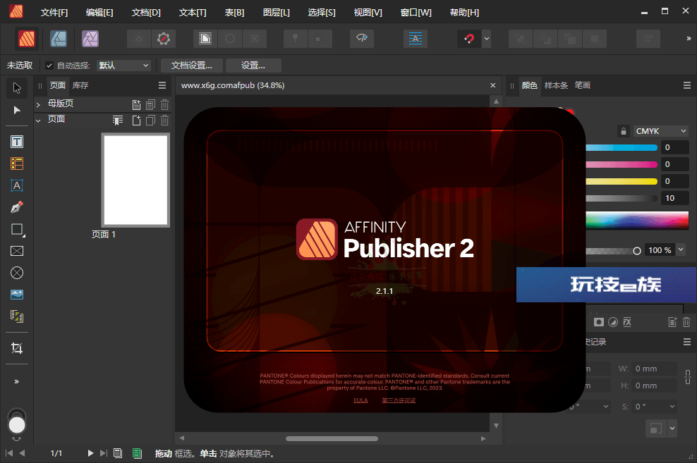Click the green preflight status icon

click(137, 453)
